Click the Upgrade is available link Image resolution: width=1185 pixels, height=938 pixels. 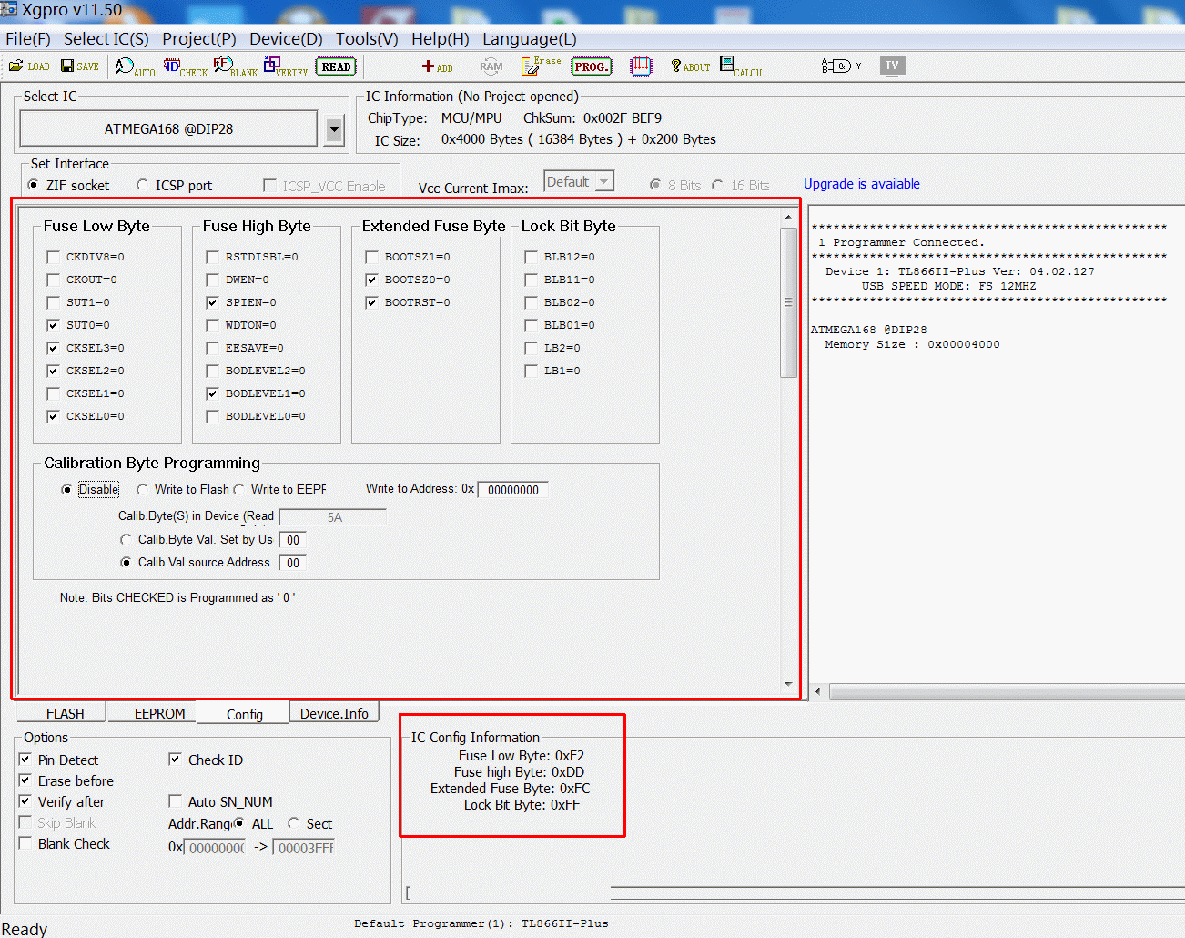tap(861, 184)
